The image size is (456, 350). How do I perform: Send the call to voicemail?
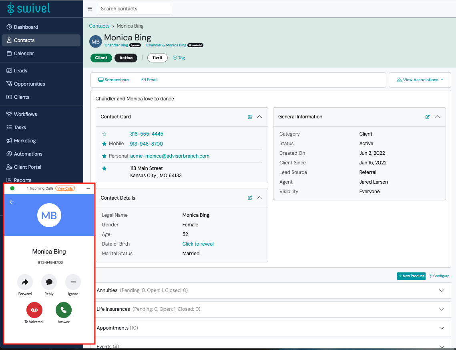click(x=34, y=310)
